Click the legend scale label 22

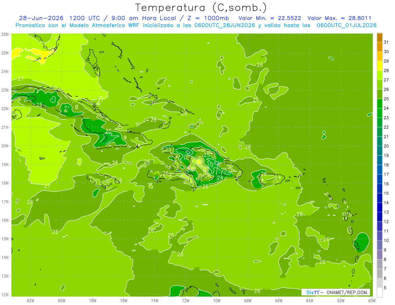click(386, 127)
